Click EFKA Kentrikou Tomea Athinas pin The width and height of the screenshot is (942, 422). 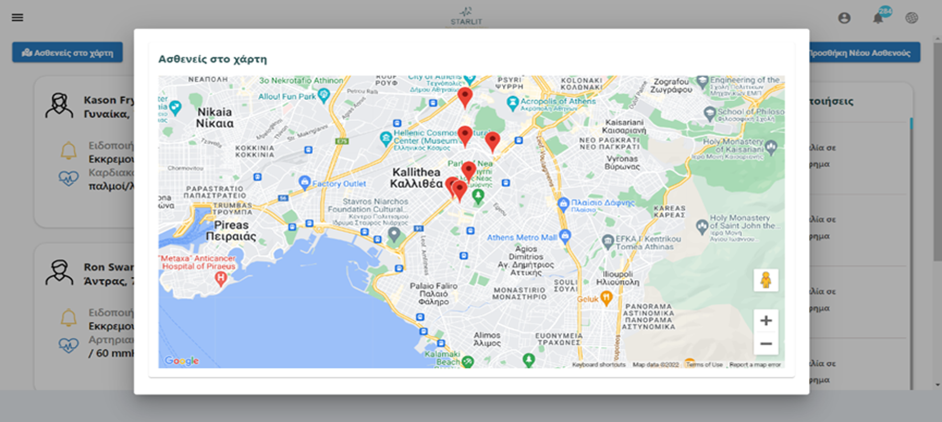(608, 241)
